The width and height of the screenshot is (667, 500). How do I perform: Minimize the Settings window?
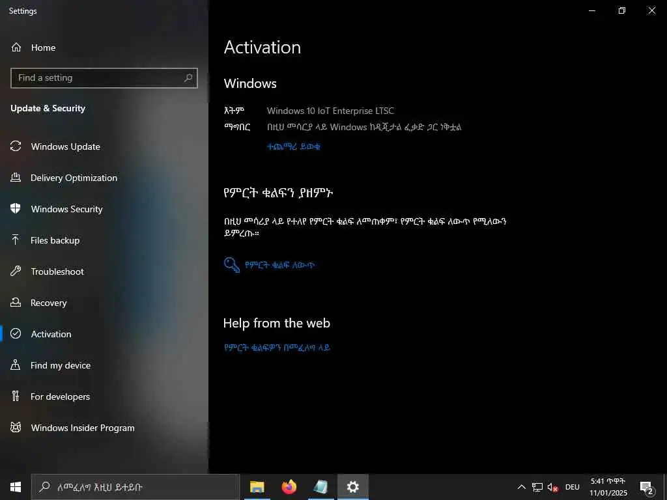[x=591, y=10]
